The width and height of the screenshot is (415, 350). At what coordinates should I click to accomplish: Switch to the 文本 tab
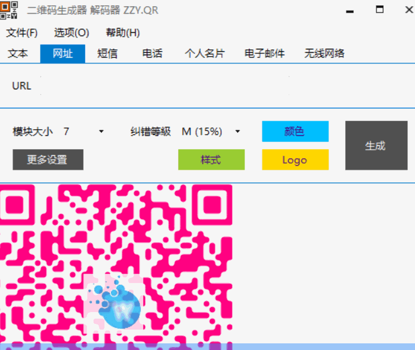tap(18, 54)
